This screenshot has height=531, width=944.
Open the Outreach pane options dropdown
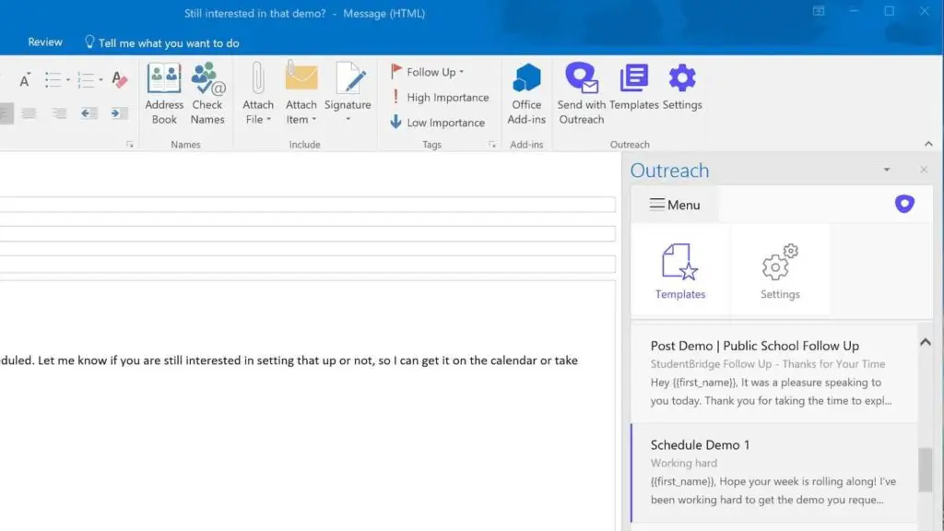tap(887, 170)
